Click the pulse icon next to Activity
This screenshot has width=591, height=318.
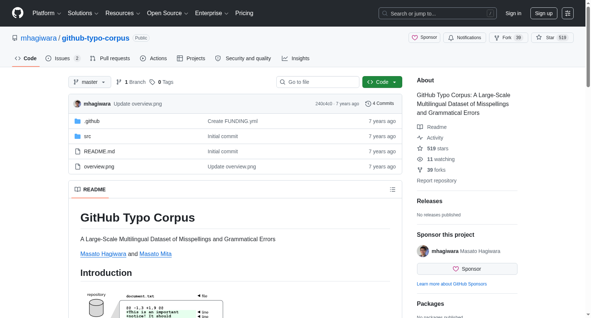tap(420, 138)
